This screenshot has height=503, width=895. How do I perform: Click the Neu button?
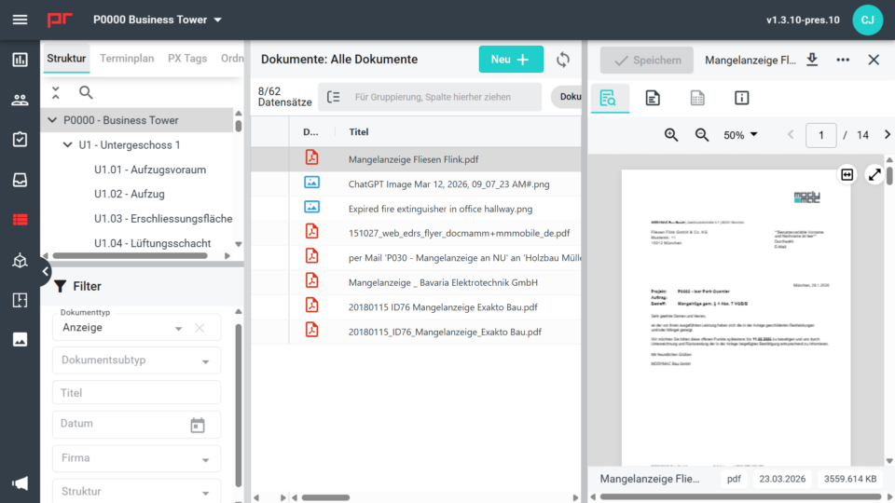click(x=510, y=60)
